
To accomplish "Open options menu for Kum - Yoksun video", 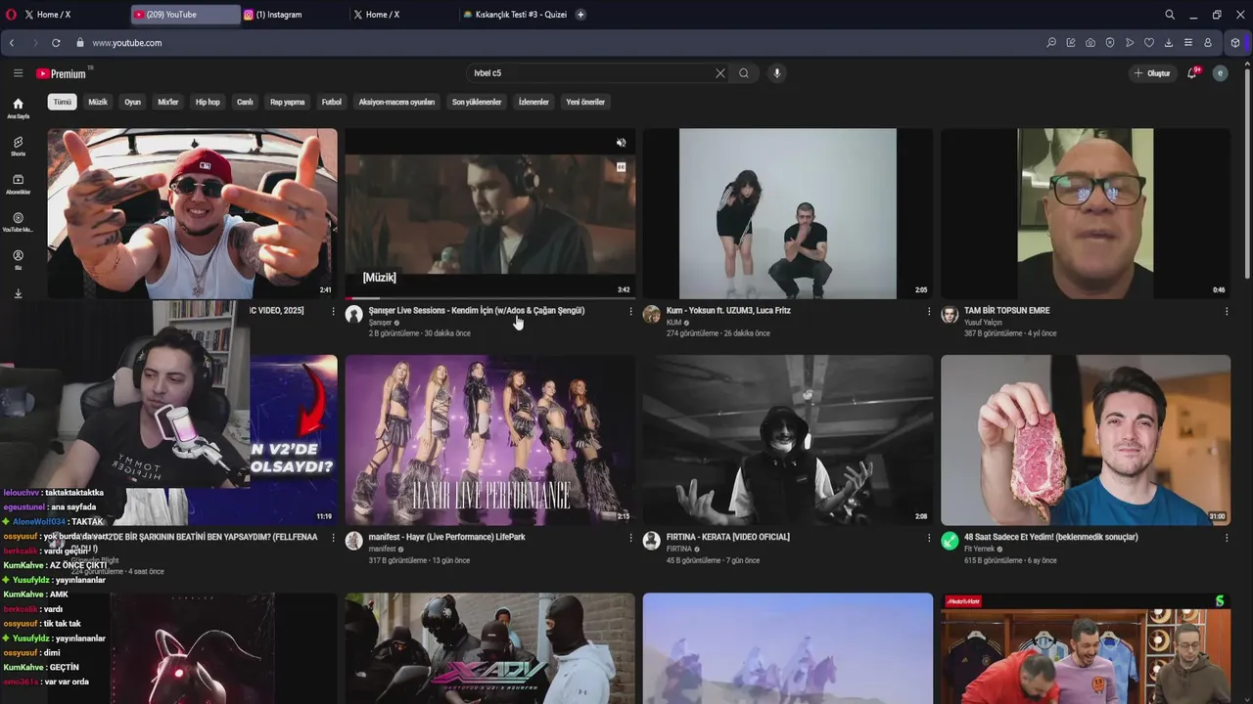I will (929, 312).
